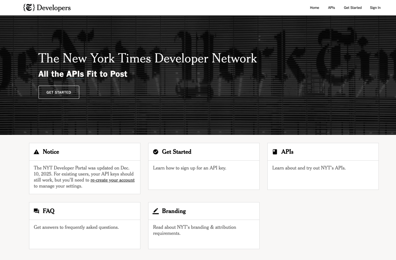The height and width of the screenshot is (260, 396).
Task: Click 'The New York Times Developer Network' headline
Action: point(148,58)
